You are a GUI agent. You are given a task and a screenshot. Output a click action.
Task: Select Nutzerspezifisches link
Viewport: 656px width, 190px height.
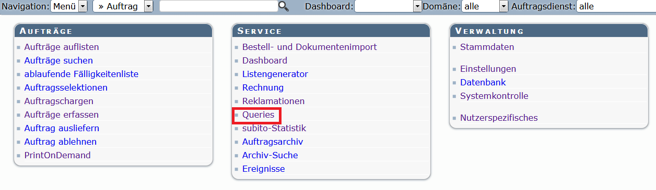click(x=499, y=118)
